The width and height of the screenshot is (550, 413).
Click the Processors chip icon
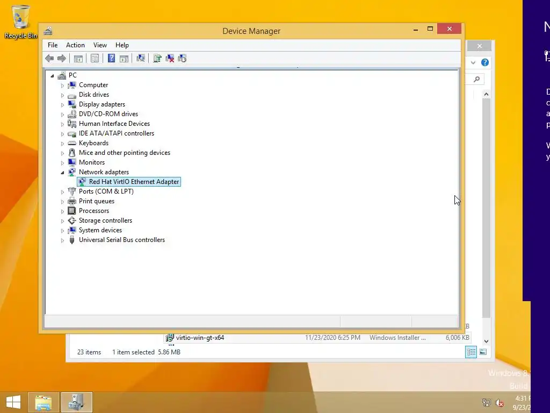(x=72, y=211)
